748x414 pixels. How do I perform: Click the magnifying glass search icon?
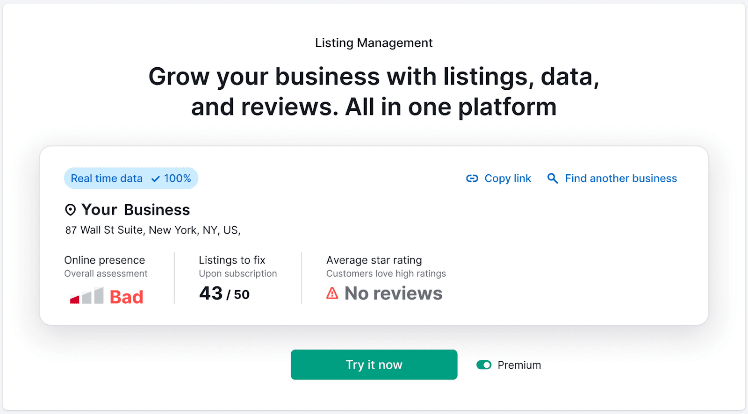coord(552,178)
